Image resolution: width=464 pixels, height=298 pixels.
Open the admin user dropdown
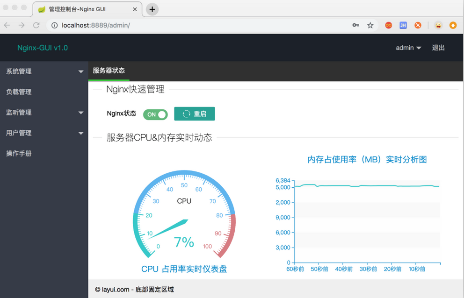pyautogui.click(x=408, y=48)
